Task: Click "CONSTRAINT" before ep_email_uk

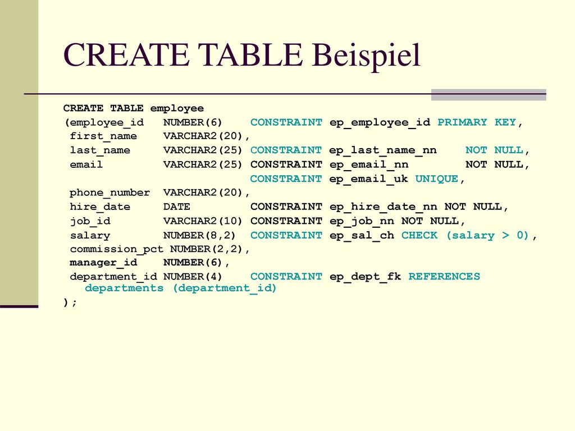Action: pos(286,178)
